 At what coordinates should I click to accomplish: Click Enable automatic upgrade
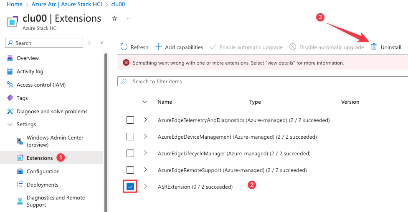[246, 47]
